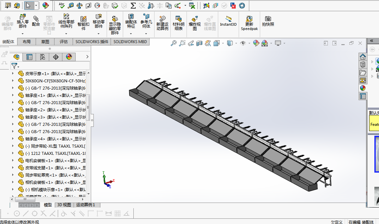Switch to the 布局 tab
Screen dimensions: 379x224
click(27, 42)
